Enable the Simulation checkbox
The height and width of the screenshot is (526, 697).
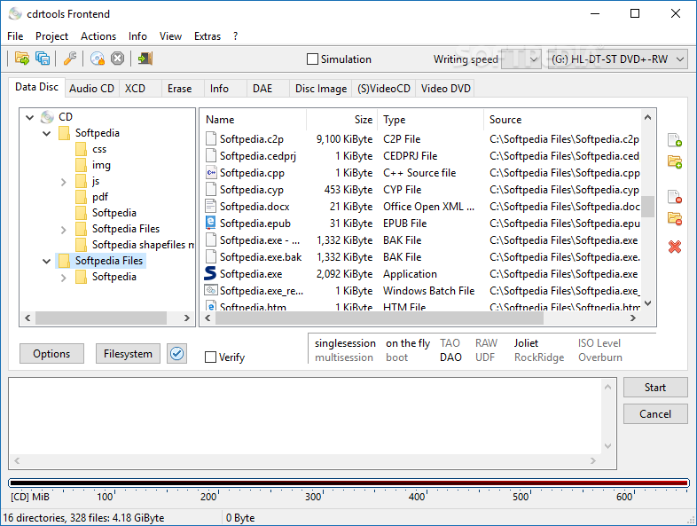coord(312,59)
